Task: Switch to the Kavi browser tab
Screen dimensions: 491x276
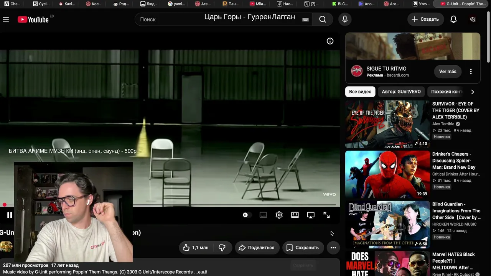Action: (67, 4)
